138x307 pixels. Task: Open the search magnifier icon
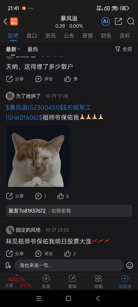(131, 21)
